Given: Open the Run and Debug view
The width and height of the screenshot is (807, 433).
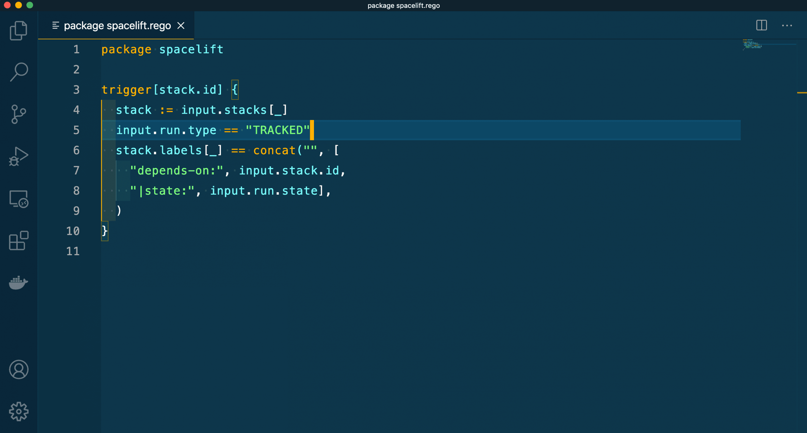Looking at the screenshot, I should pyautogui.click(x=19, y=156).
